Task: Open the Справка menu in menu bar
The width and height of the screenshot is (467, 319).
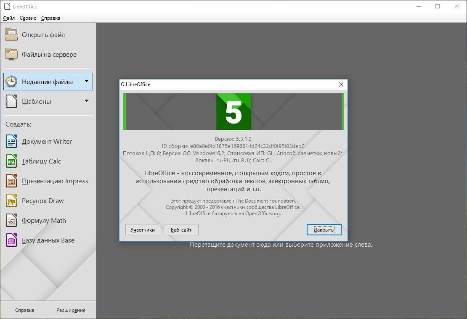Action: coord(50,18)
